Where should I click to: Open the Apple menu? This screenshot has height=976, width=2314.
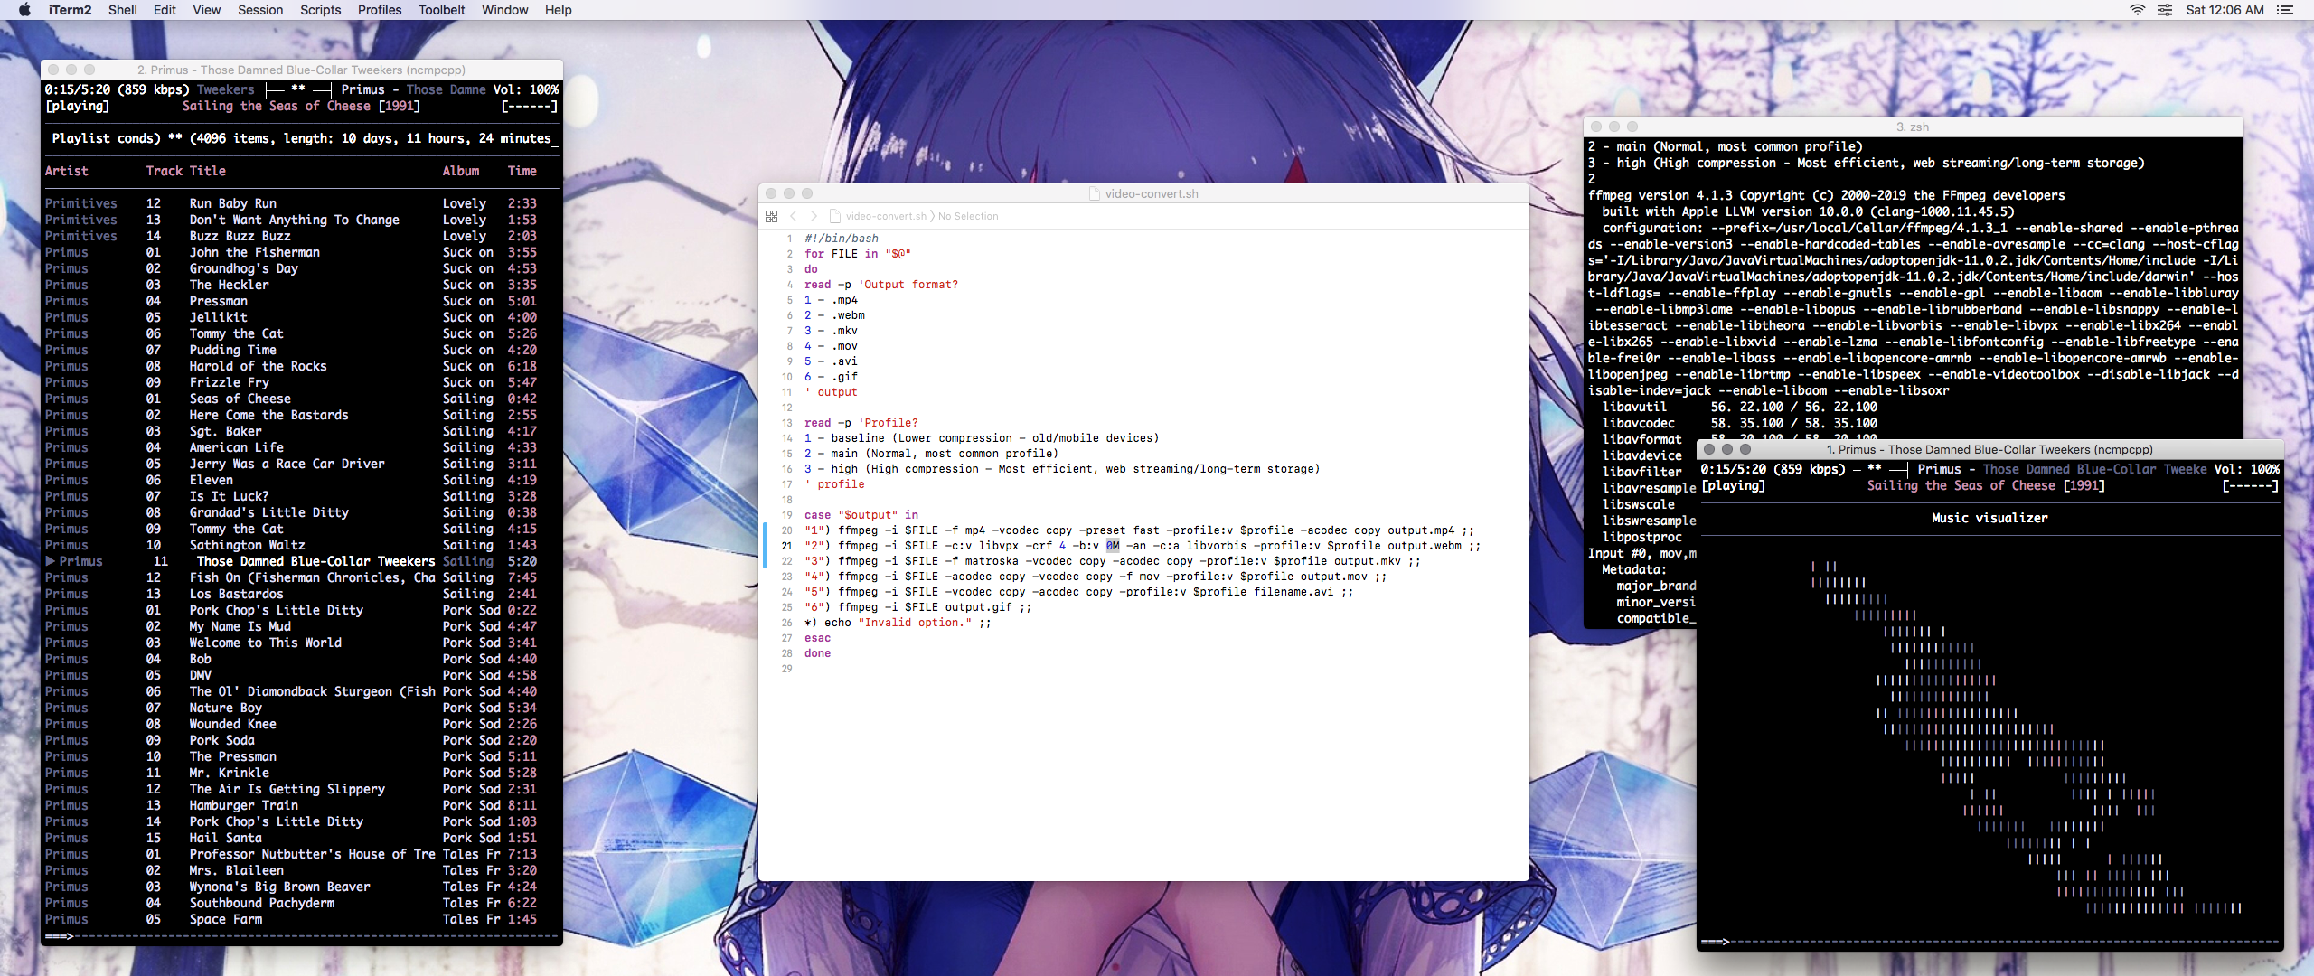pyautogui.click(x=24, y=10)
